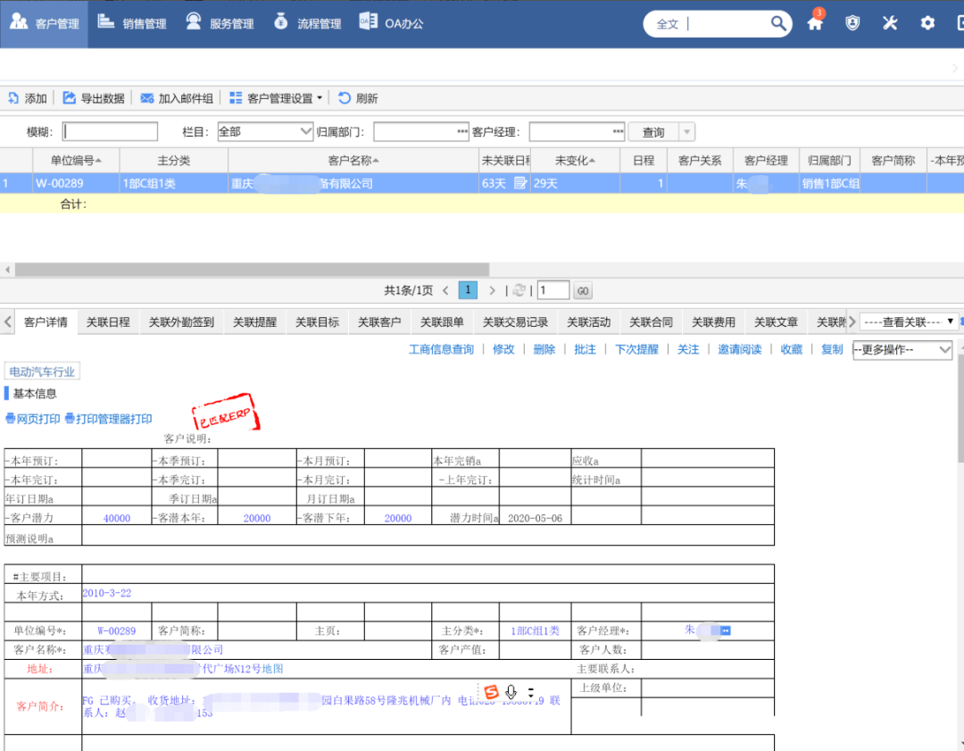The width and height of the screenshot is (964, 751).
Task: Click the GO pagination button
Action: click(583, 291)
